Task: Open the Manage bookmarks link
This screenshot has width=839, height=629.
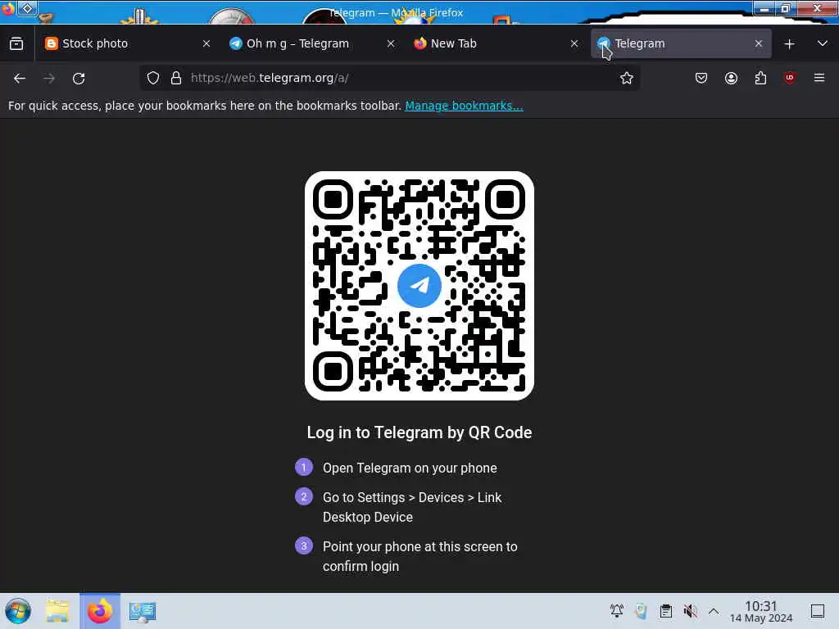Action: click(x=464, y=106)
